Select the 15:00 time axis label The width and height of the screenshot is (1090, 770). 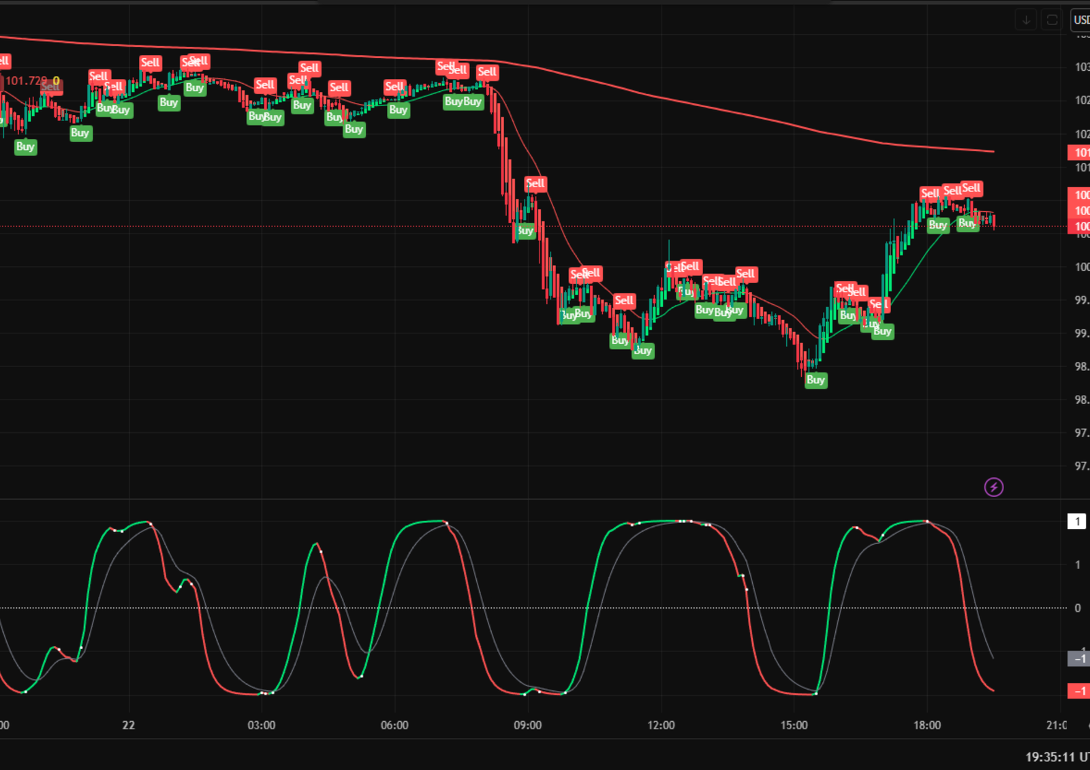click(x=794, y=725)
